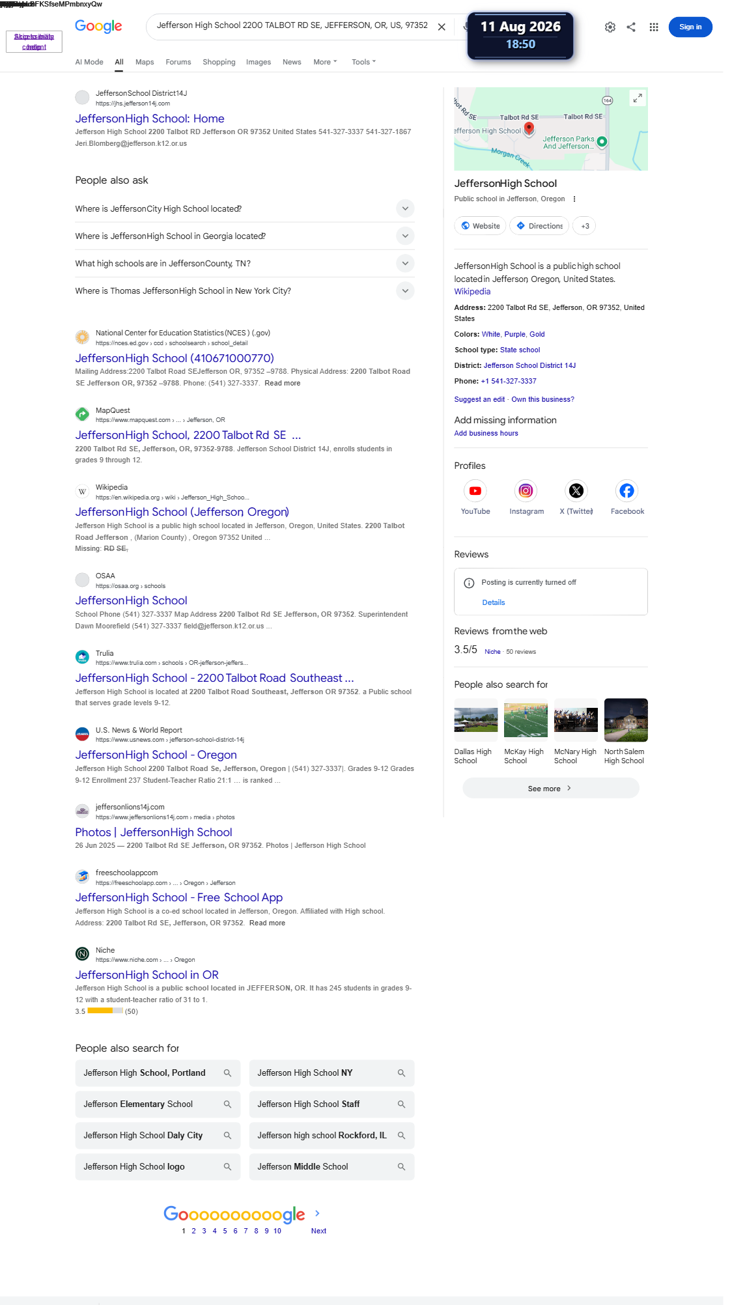Switch to the Shopping tab
Viewport: 732px width, 1305px height.
pyautogui.click(x=219, y=62)
